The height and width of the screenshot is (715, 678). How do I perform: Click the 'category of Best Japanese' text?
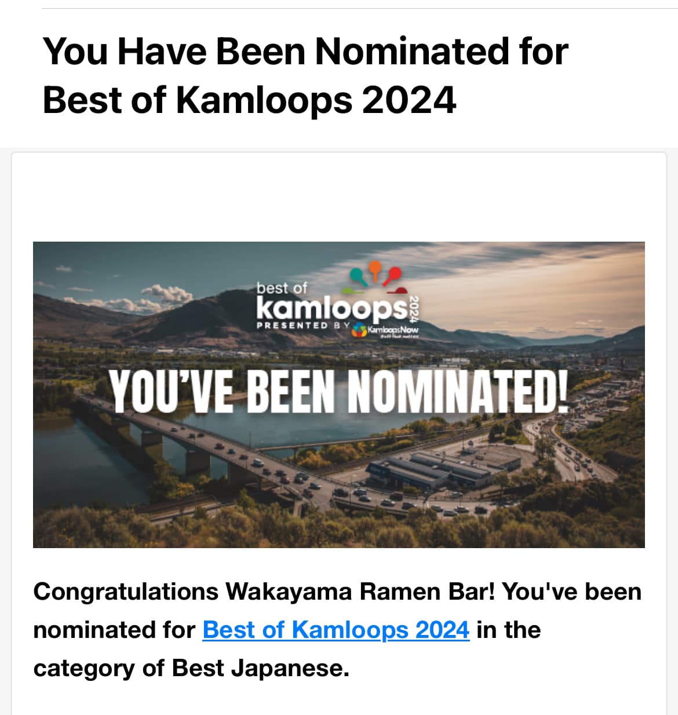point(191,668)
